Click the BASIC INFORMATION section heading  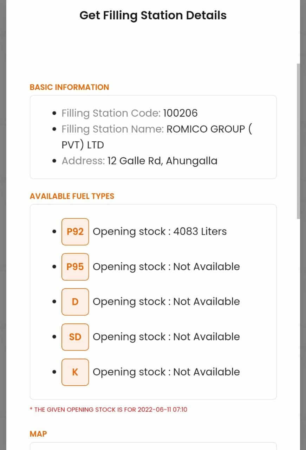point(70,87)
